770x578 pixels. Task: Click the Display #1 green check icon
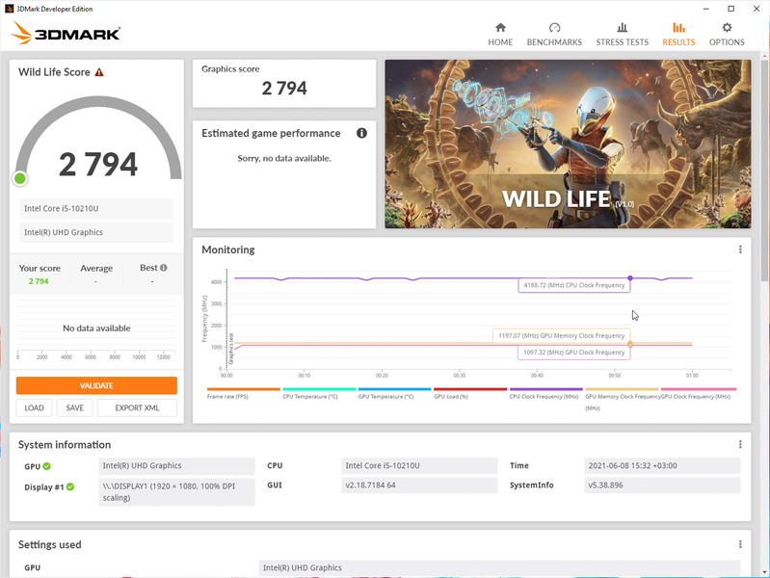tap(70, 486)
